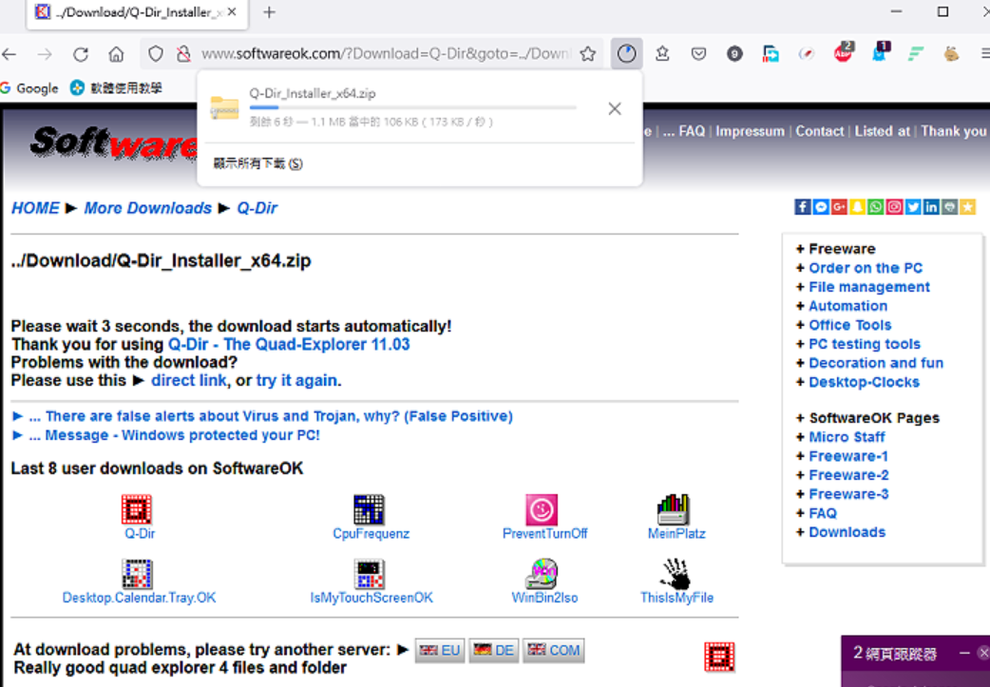Open the 軟體使用教學 bookmark
Image resolution: width=990 pixels, height=687 pixels.
116,87
